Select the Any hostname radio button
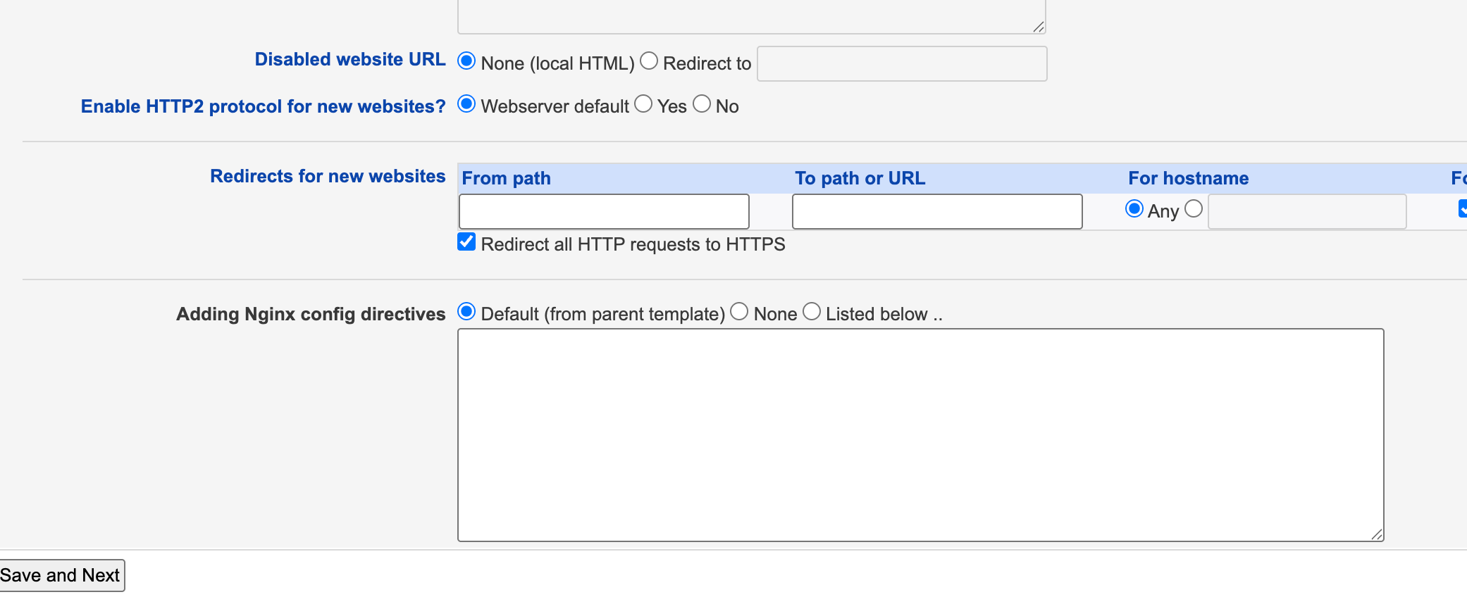 [1134, 209]
